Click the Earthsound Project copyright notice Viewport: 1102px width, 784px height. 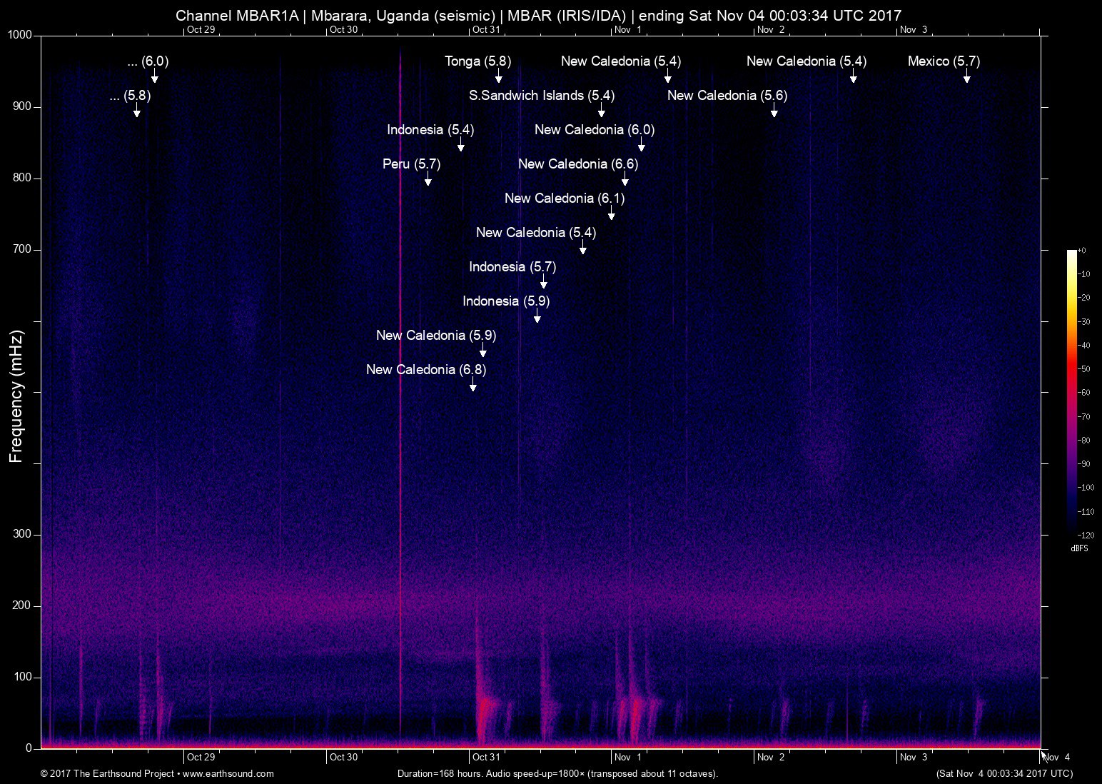(107, 773)
